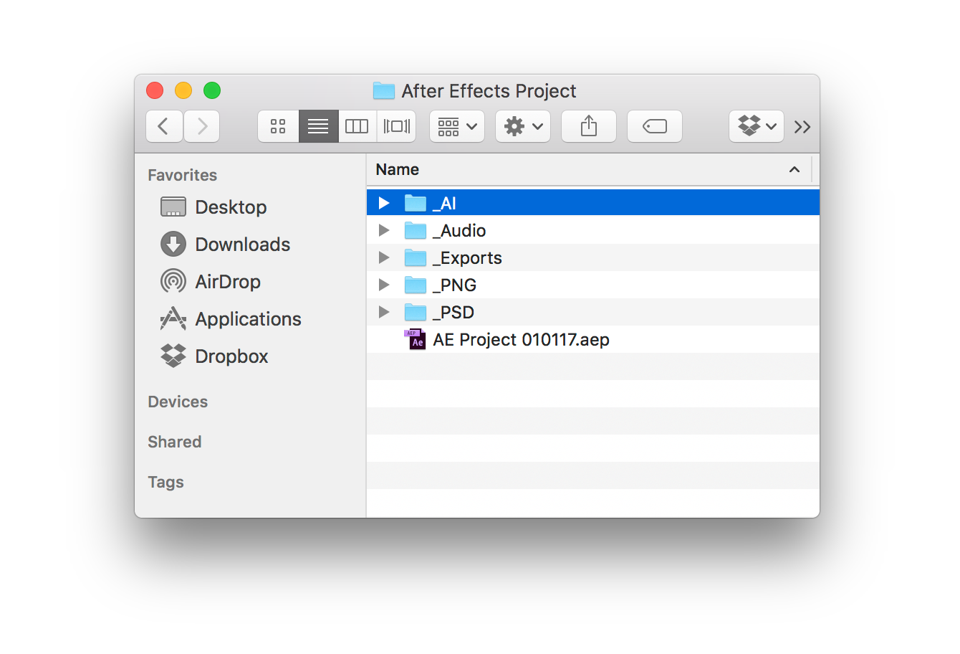Minimize the Finder window

pyautogui.click(x=183, y=91)
